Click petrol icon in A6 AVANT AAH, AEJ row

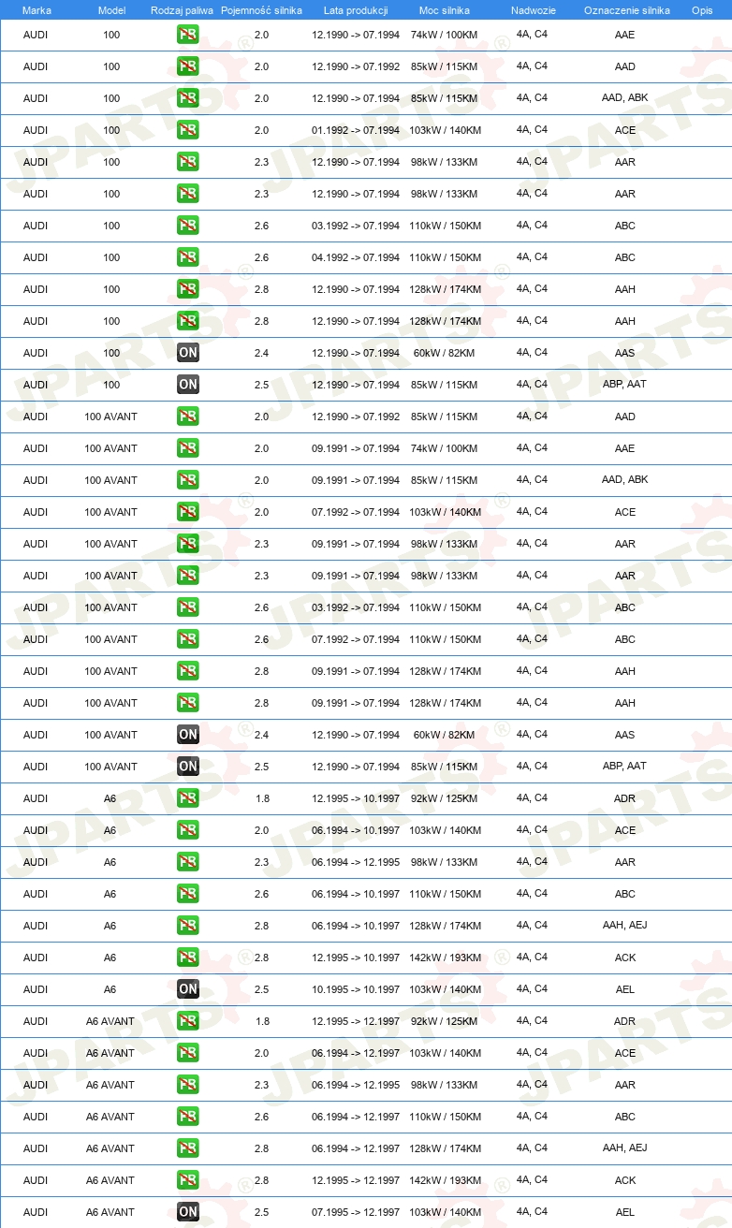[x=187, y=1148]
